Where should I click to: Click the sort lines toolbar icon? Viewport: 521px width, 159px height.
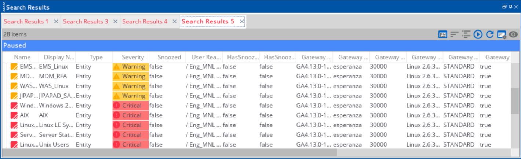coord(455,34)
